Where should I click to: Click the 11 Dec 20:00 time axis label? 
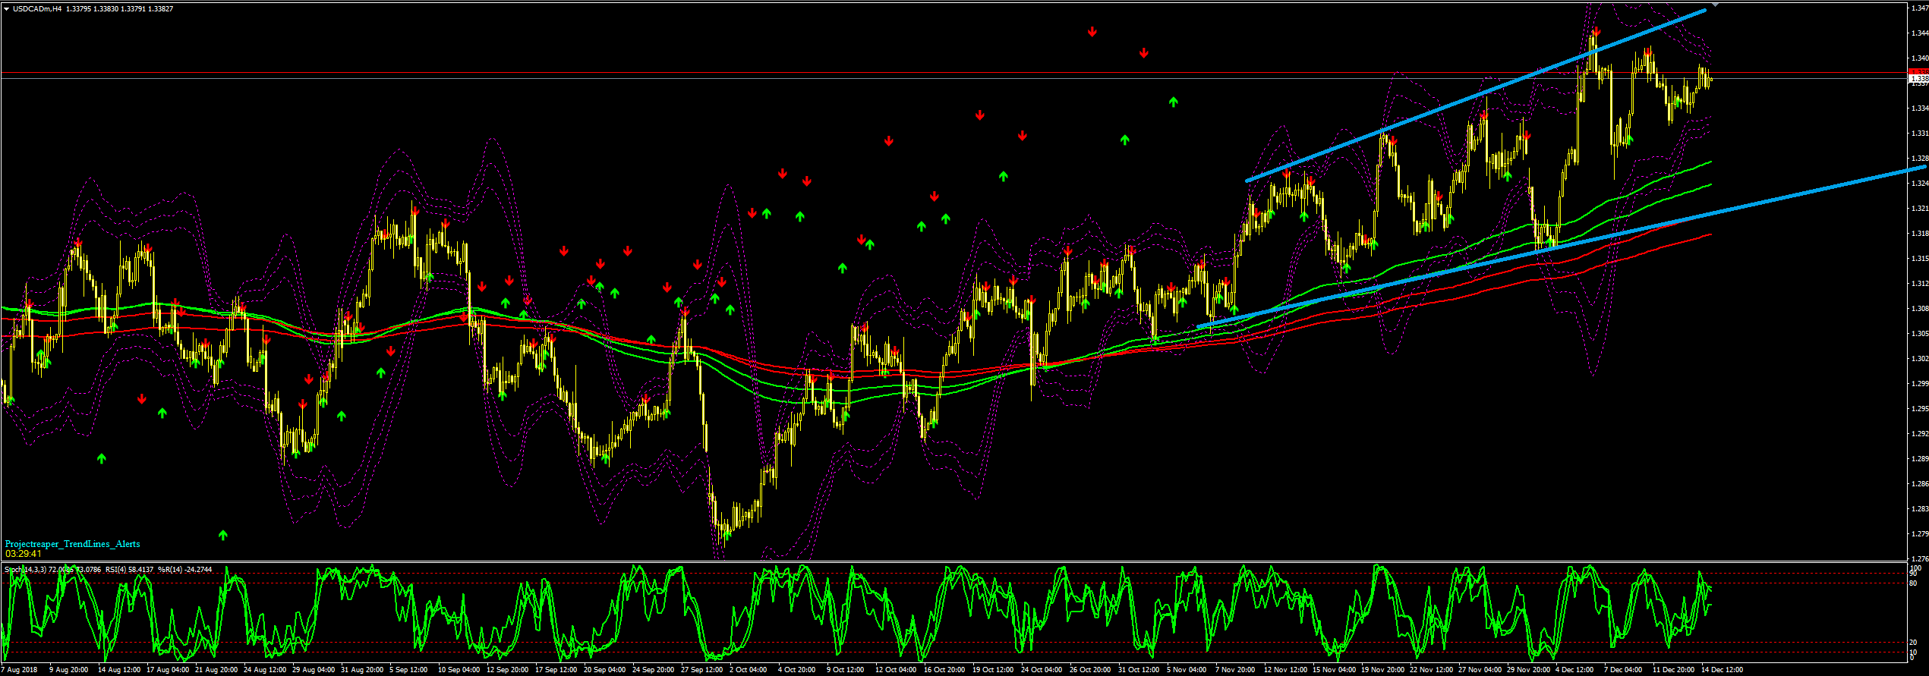click(x=1674, y=670)
